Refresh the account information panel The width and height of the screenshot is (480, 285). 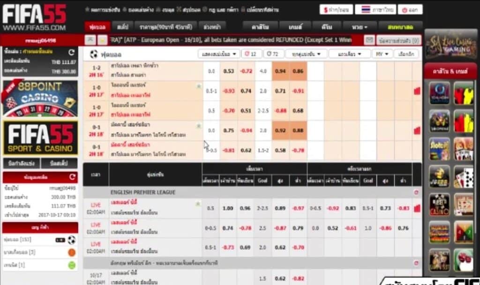point(72,177)
